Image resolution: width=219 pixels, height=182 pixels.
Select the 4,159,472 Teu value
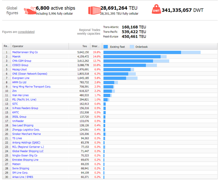[83, 56]
